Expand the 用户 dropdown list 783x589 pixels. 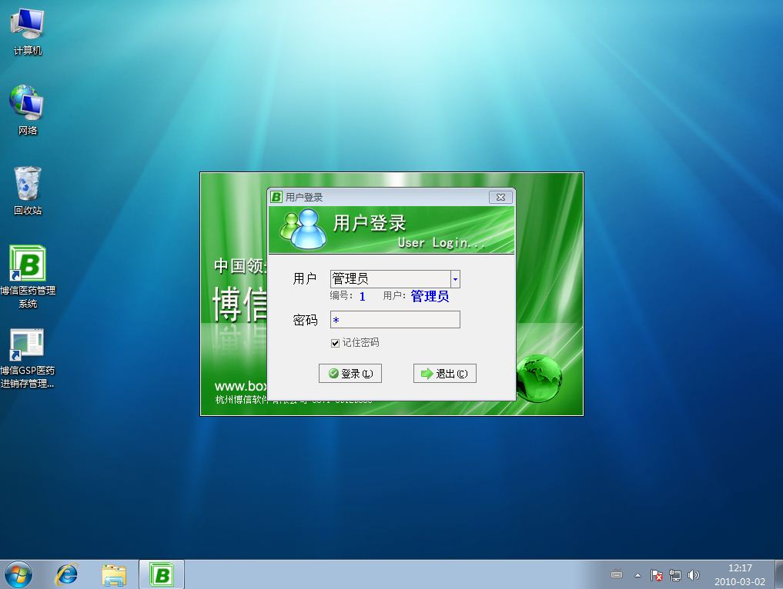(x=455, y=279)
